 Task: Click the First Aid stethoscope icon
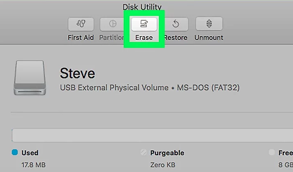[81, 24]
